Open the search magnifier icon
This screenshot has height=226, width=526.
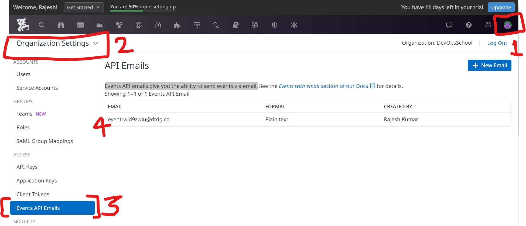[x=42, y=25]
